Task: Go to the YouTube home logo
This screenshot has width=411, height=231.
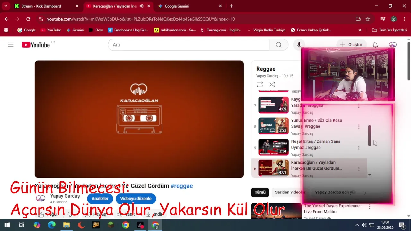Action: pos(36,45)
